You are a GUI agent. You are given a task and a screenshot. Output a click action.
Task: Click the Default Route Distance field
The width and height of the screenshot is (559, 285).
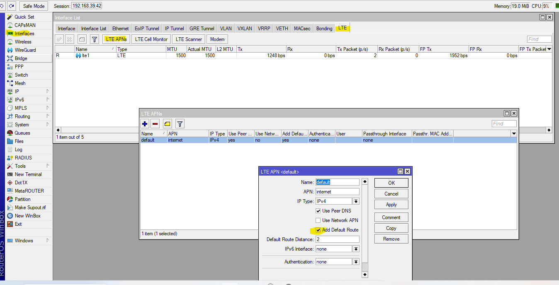point(337,239)
